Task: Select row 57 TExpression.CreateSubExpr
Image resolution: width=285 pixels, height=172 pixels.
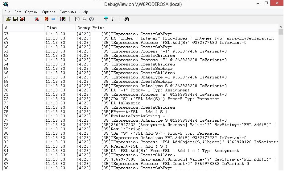Action: coord(141,34)
